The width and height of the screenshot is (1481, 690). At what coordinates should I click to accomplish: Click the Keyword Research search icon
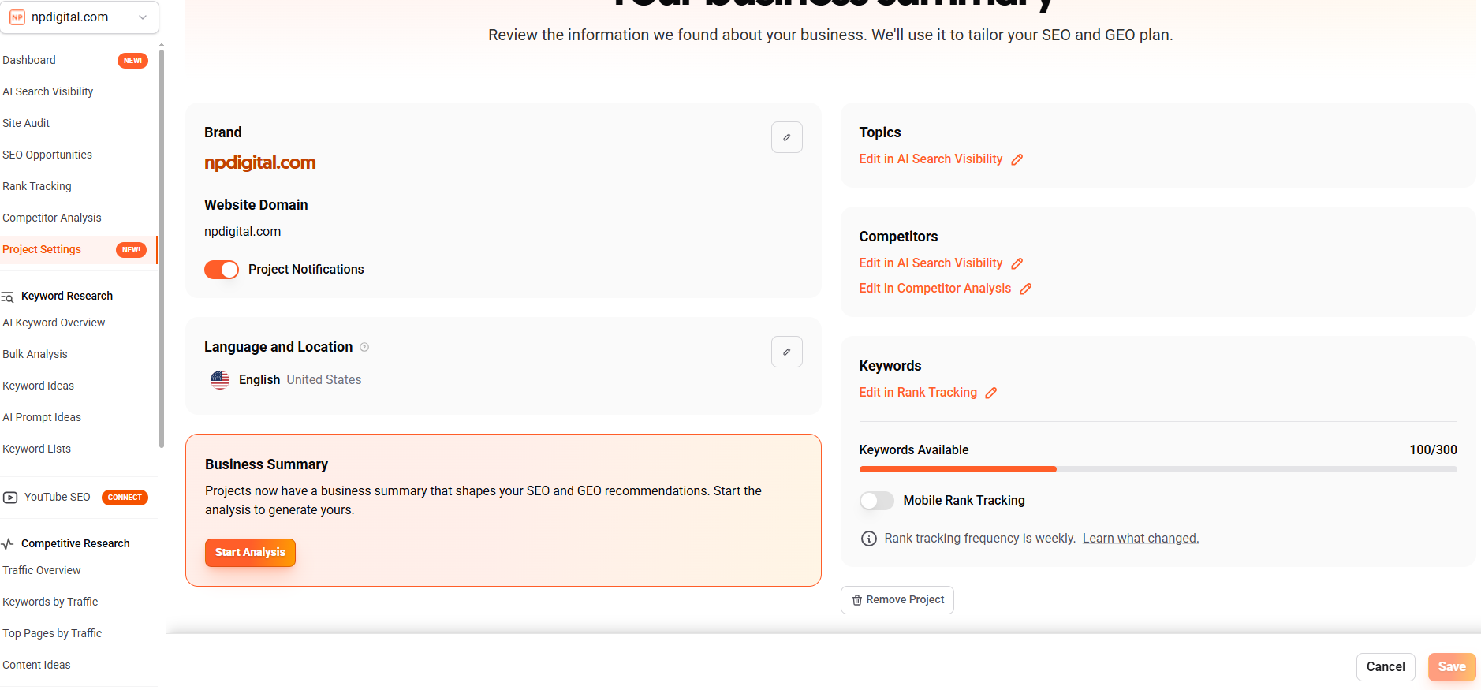[x=8, y=297]
